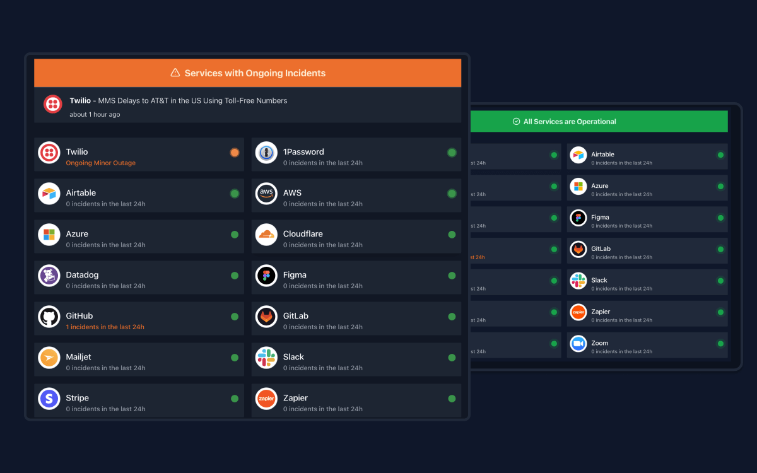Click the GitHub octocat logo icon
757x473 pixels.
[x=49, y=317]
